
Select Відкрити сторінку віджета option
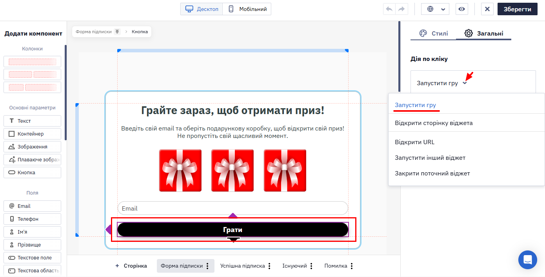pyautogui.click(x=434, y=123)
